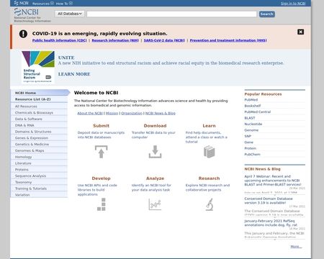Select Variation in sidebar
This screenshot has width=324, height=259.
pyautogui.click(x=39, y=195)
